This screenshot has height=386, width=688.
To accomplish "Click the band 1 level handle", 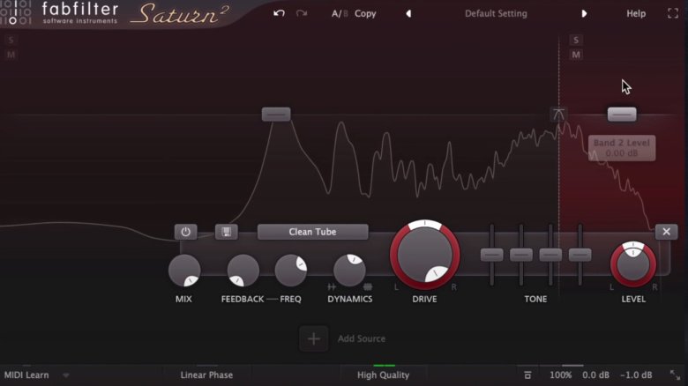I will tap(276, 115).
